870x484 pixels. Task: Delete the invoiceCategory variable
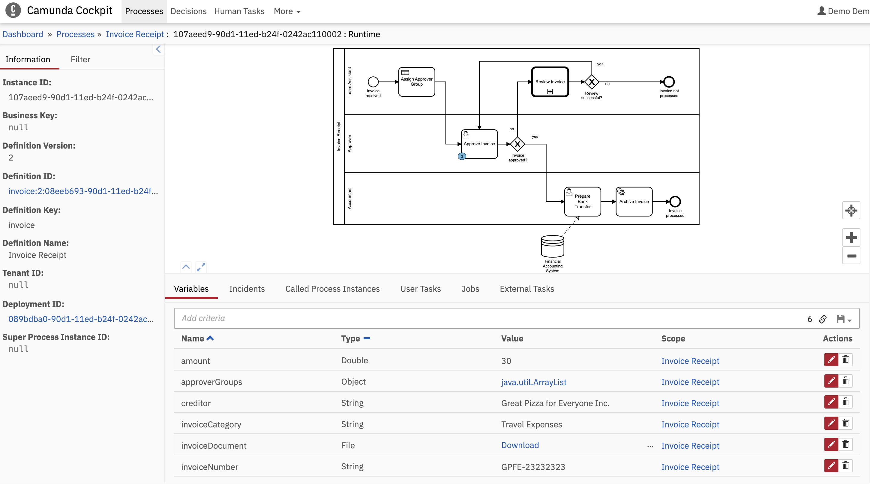[845, 423]
